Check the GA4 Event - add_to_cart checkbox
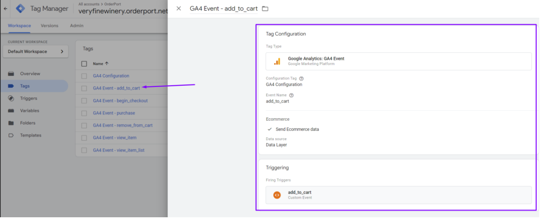 tap(84, 88)
